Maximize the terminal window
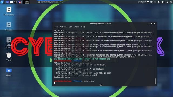Viewport: 173px width, 97px height. [152, 23]
